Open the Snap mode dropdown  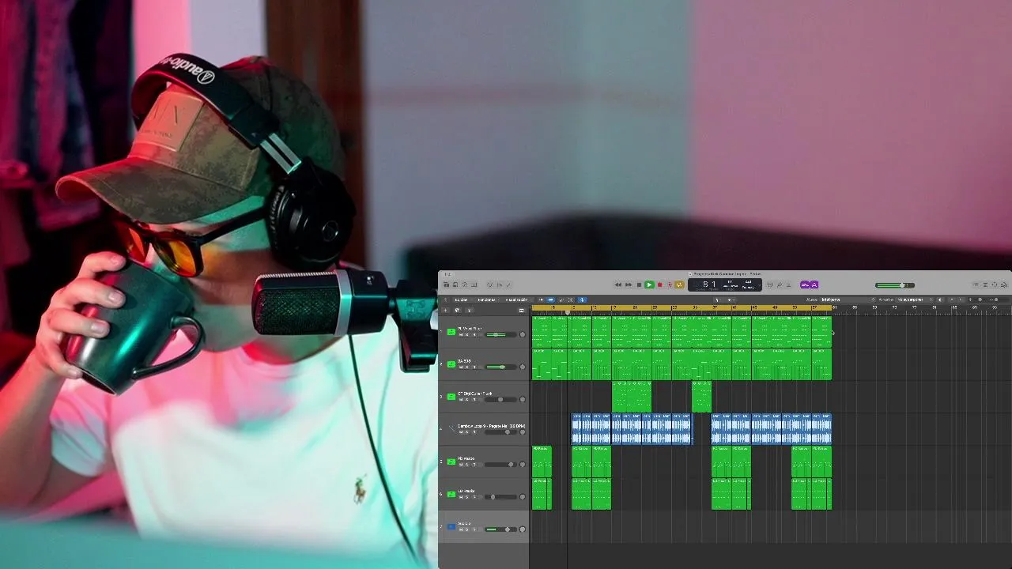[846, 300]
